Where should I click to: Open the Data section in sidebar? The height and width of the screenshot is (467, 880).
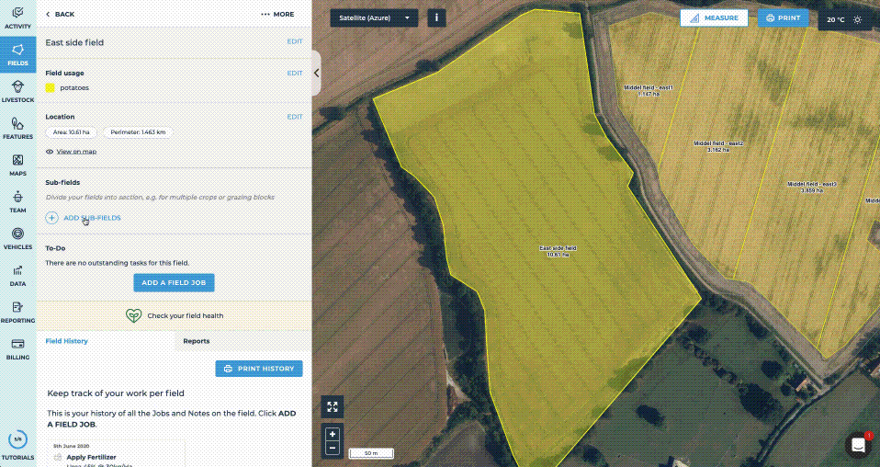coord(18,276)
